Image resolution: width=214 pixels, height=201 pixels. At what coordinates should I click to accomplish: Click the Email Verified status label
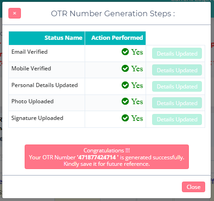pyautogui.click(x=29, y=52)
